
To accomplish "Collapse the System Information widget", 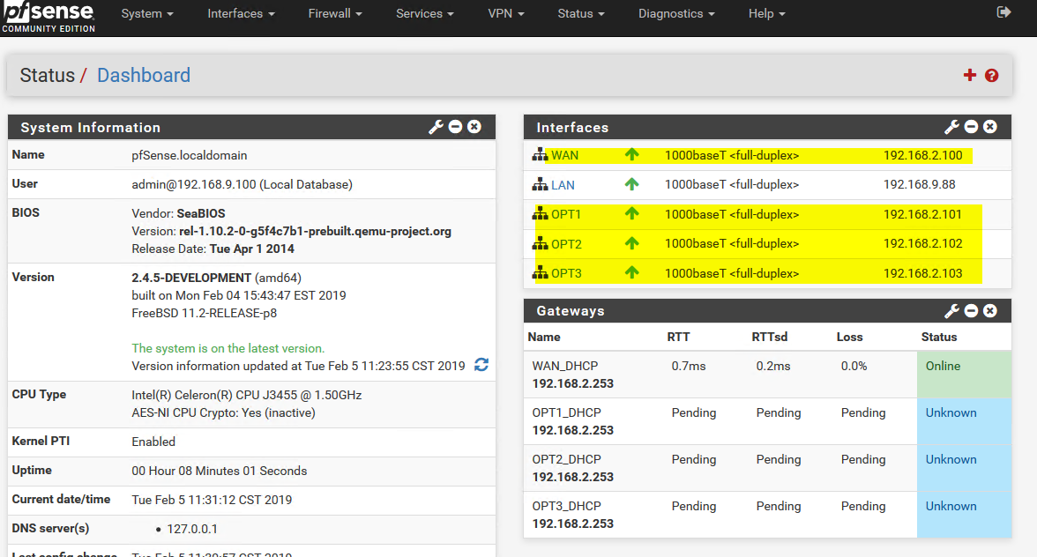I will [x=455, y=127].
